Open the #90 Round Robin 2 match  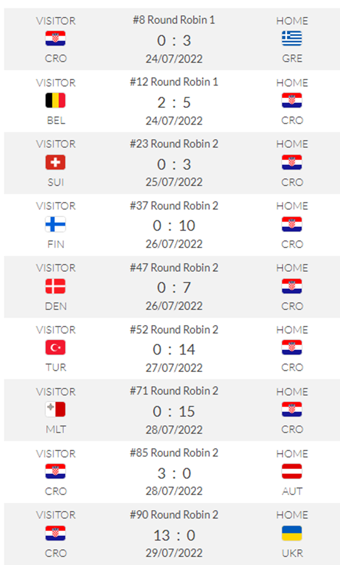(174, 515)
